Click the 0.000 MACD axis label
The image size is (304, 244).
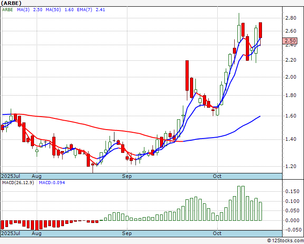coord(292,220)
